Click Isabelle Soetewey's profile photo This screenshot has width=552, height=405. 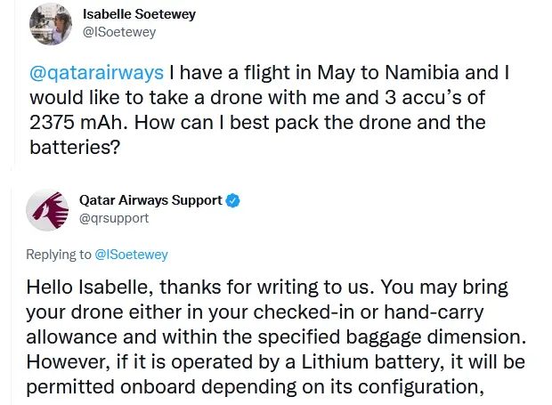(50, 23)
